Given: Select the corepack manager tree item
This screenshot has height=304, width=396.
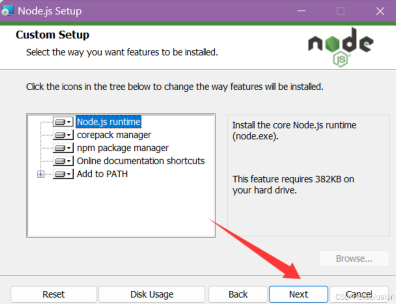Looking at the screenshot, I should click(114, 135).
